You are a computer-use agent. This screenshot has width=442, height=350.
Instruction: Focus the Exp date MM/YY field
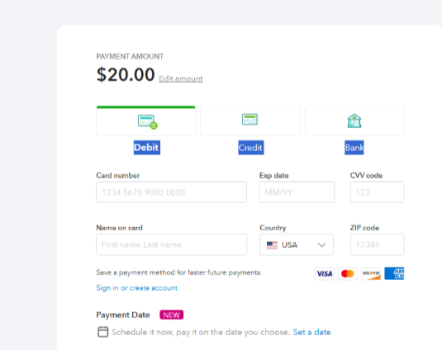[297, 192]
